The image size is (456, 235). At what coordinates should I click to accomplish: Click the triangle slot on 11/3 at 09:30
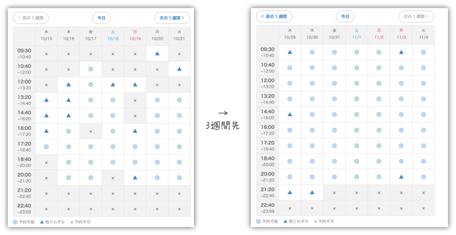(401, 52)
